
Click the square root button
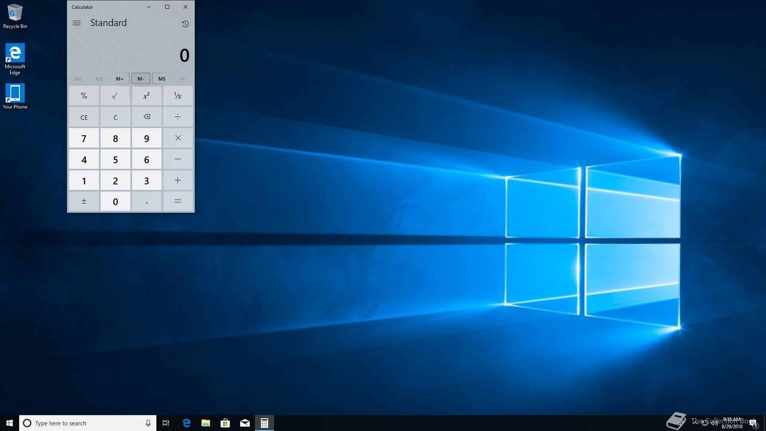[x=115, y=96]
